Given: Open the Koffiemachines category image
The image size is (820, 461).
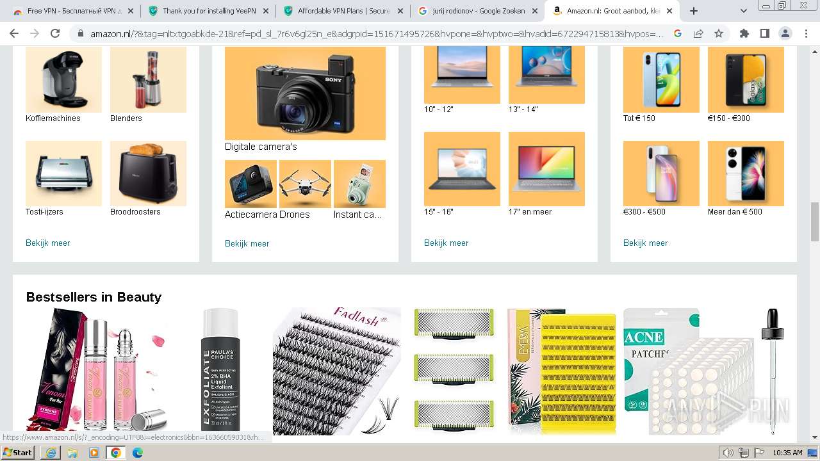Looking at the screenshot, I should [63, 79].
